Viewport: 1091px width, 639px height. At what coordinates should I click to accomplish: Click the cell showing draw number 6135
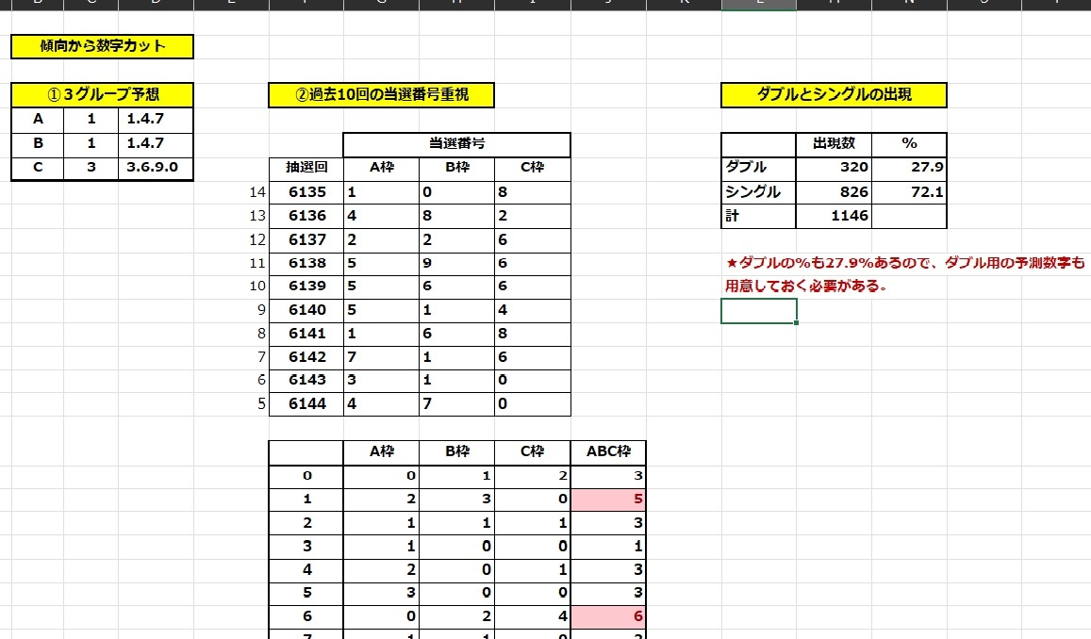(x=305, y=191)
